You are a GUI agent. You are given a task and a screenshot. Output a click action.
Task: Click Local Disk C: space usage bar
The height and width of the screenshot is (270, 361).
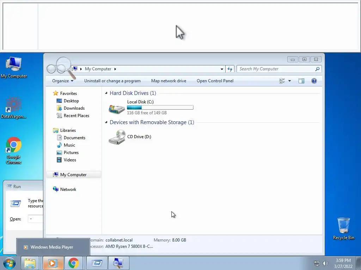(x=160, y=108)
